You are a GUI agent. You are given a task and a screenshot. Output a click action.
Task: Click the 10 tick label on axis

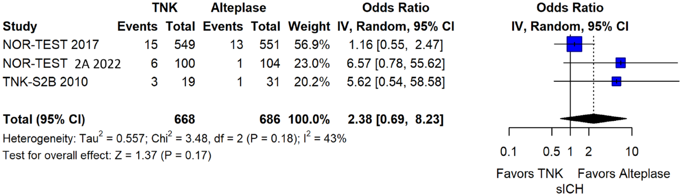click(632, 151)
